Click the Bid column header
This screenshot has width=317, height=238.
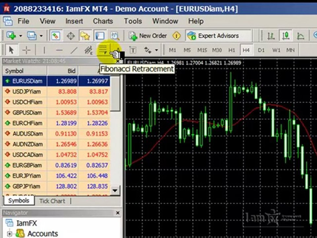pos(63,71)
